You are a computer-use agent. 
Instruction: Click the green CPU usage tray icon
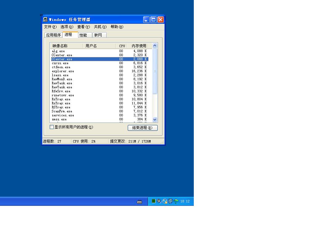[154, 201]
